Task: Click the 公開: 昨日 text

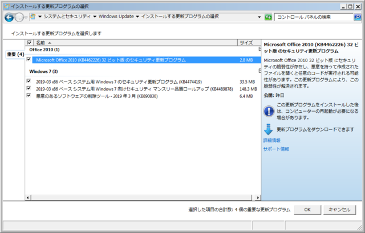Action: [274, 96]
